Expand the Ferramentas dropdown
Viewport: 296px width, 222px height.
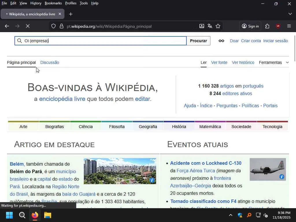coord(274,62)
